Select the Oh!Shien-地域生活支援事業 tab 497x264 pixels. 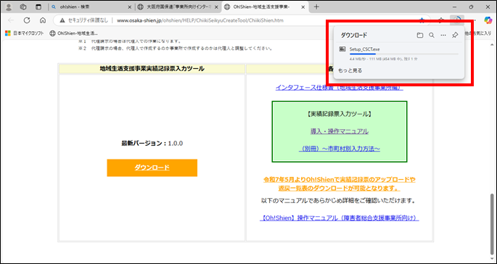(x=265, y=7)
